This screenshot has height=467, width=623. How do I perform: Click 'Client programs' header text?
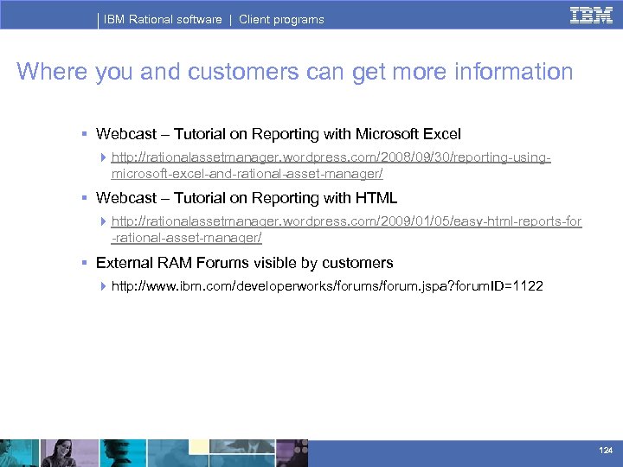coord(281,19)
